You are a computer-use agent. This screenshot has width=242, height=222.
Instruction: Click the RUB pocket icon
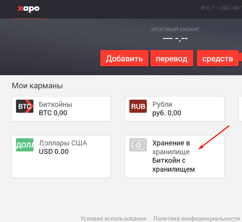138,106
